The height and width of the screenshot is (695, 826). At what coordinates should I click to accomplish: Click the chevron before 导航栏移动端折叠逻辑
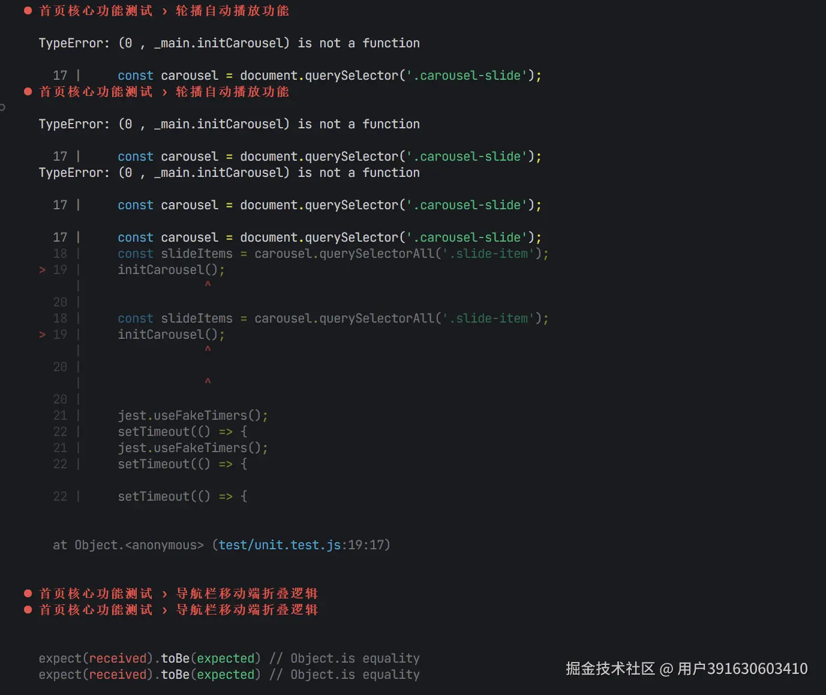point(164,593)
